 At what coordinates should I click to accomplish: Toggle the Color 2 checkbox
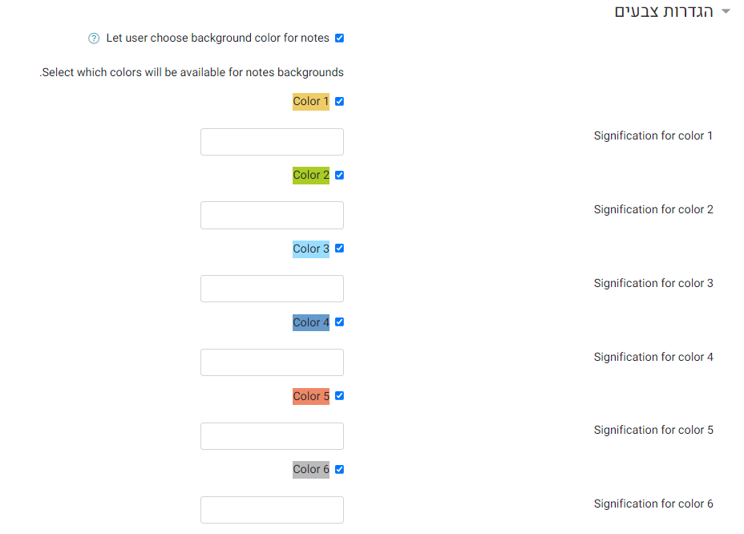339,175
